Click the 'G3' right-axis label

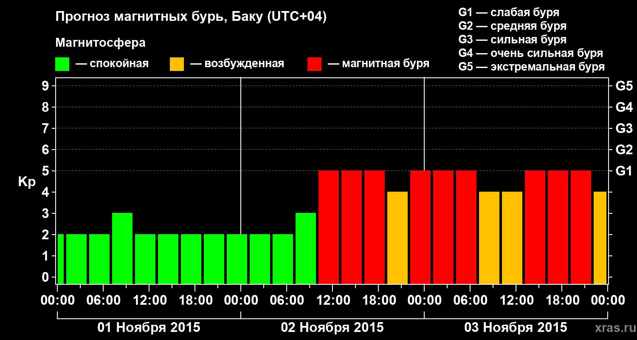pos(624,128)
